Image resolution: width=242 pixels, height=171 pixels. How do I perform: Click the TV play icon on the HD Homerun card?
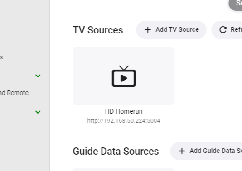pyautogui.click(x=124, y=76)
